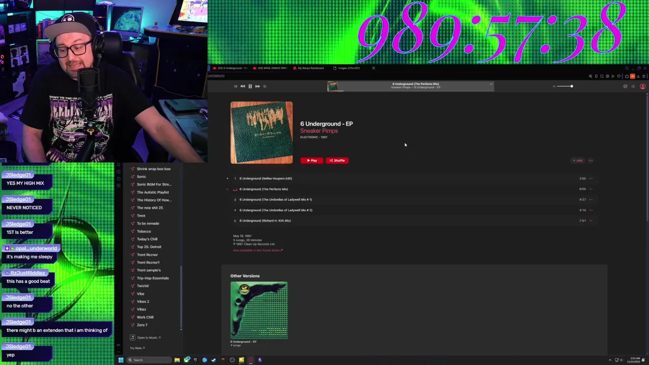Open the Vibes 2 playlist
The image size is (649, 365).
(x=143, y=302)
